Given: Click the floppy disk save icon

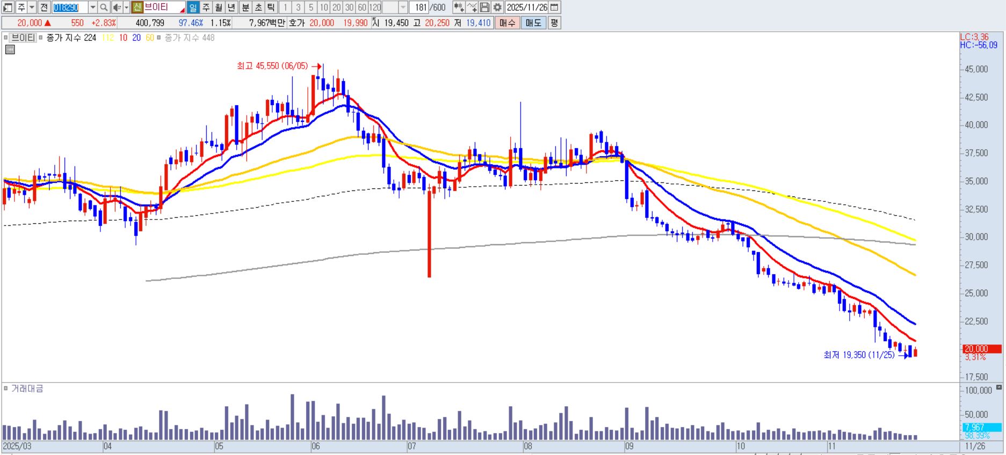Looking at the screenshot, I should [484, 8].
